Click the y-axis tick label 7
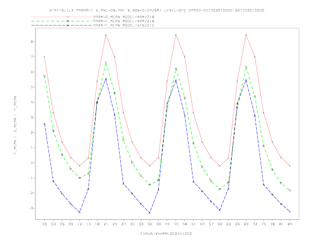The width and height of the screenshot is (316, 244). [x=32, y=57]
